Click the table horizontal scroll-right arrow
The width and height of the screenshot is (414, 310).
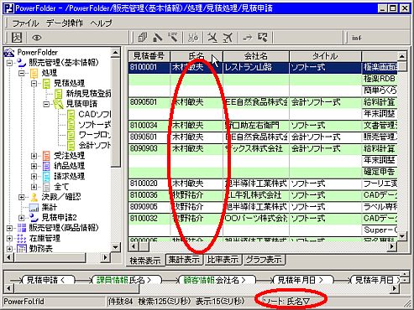point(392,246)
